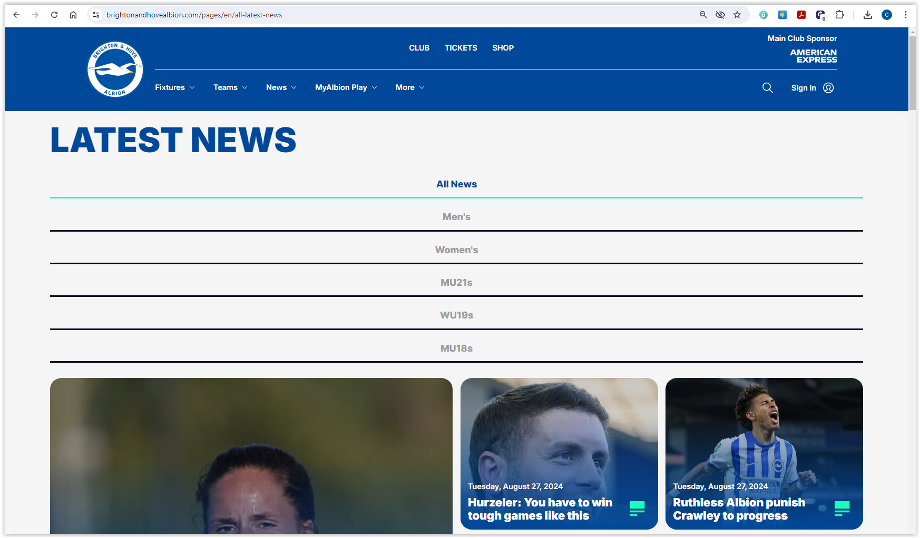Click the American Express sponsor logo
This screenshot has height=538, width=920.
point(813,56)
